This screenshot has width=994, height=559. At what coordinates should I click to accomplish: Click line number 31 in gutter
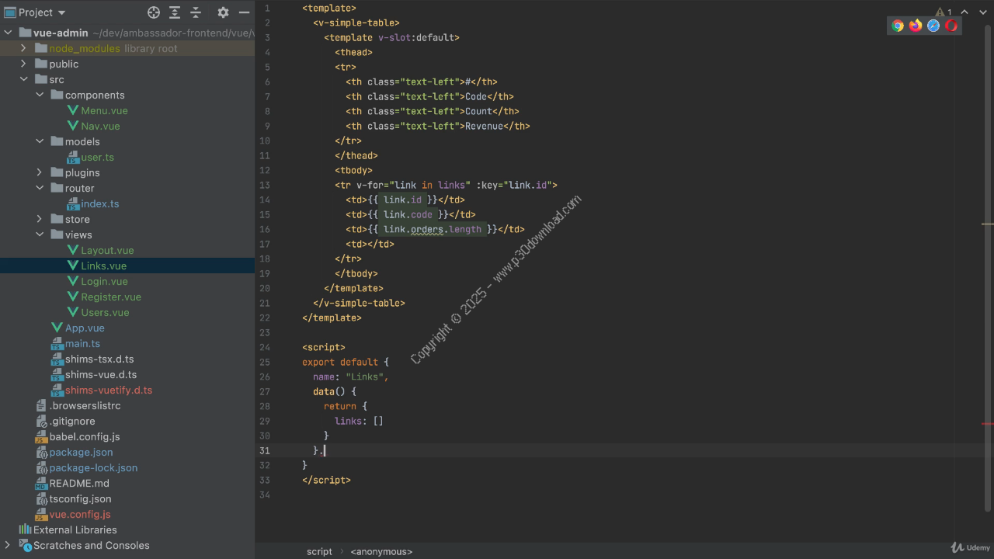(265, 450)
